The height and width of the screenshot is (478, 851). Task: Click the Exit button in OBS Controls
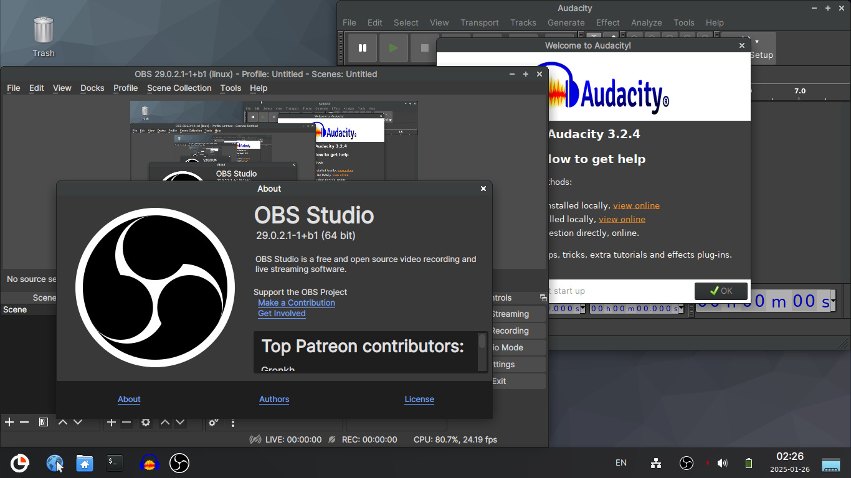(518, 382)
